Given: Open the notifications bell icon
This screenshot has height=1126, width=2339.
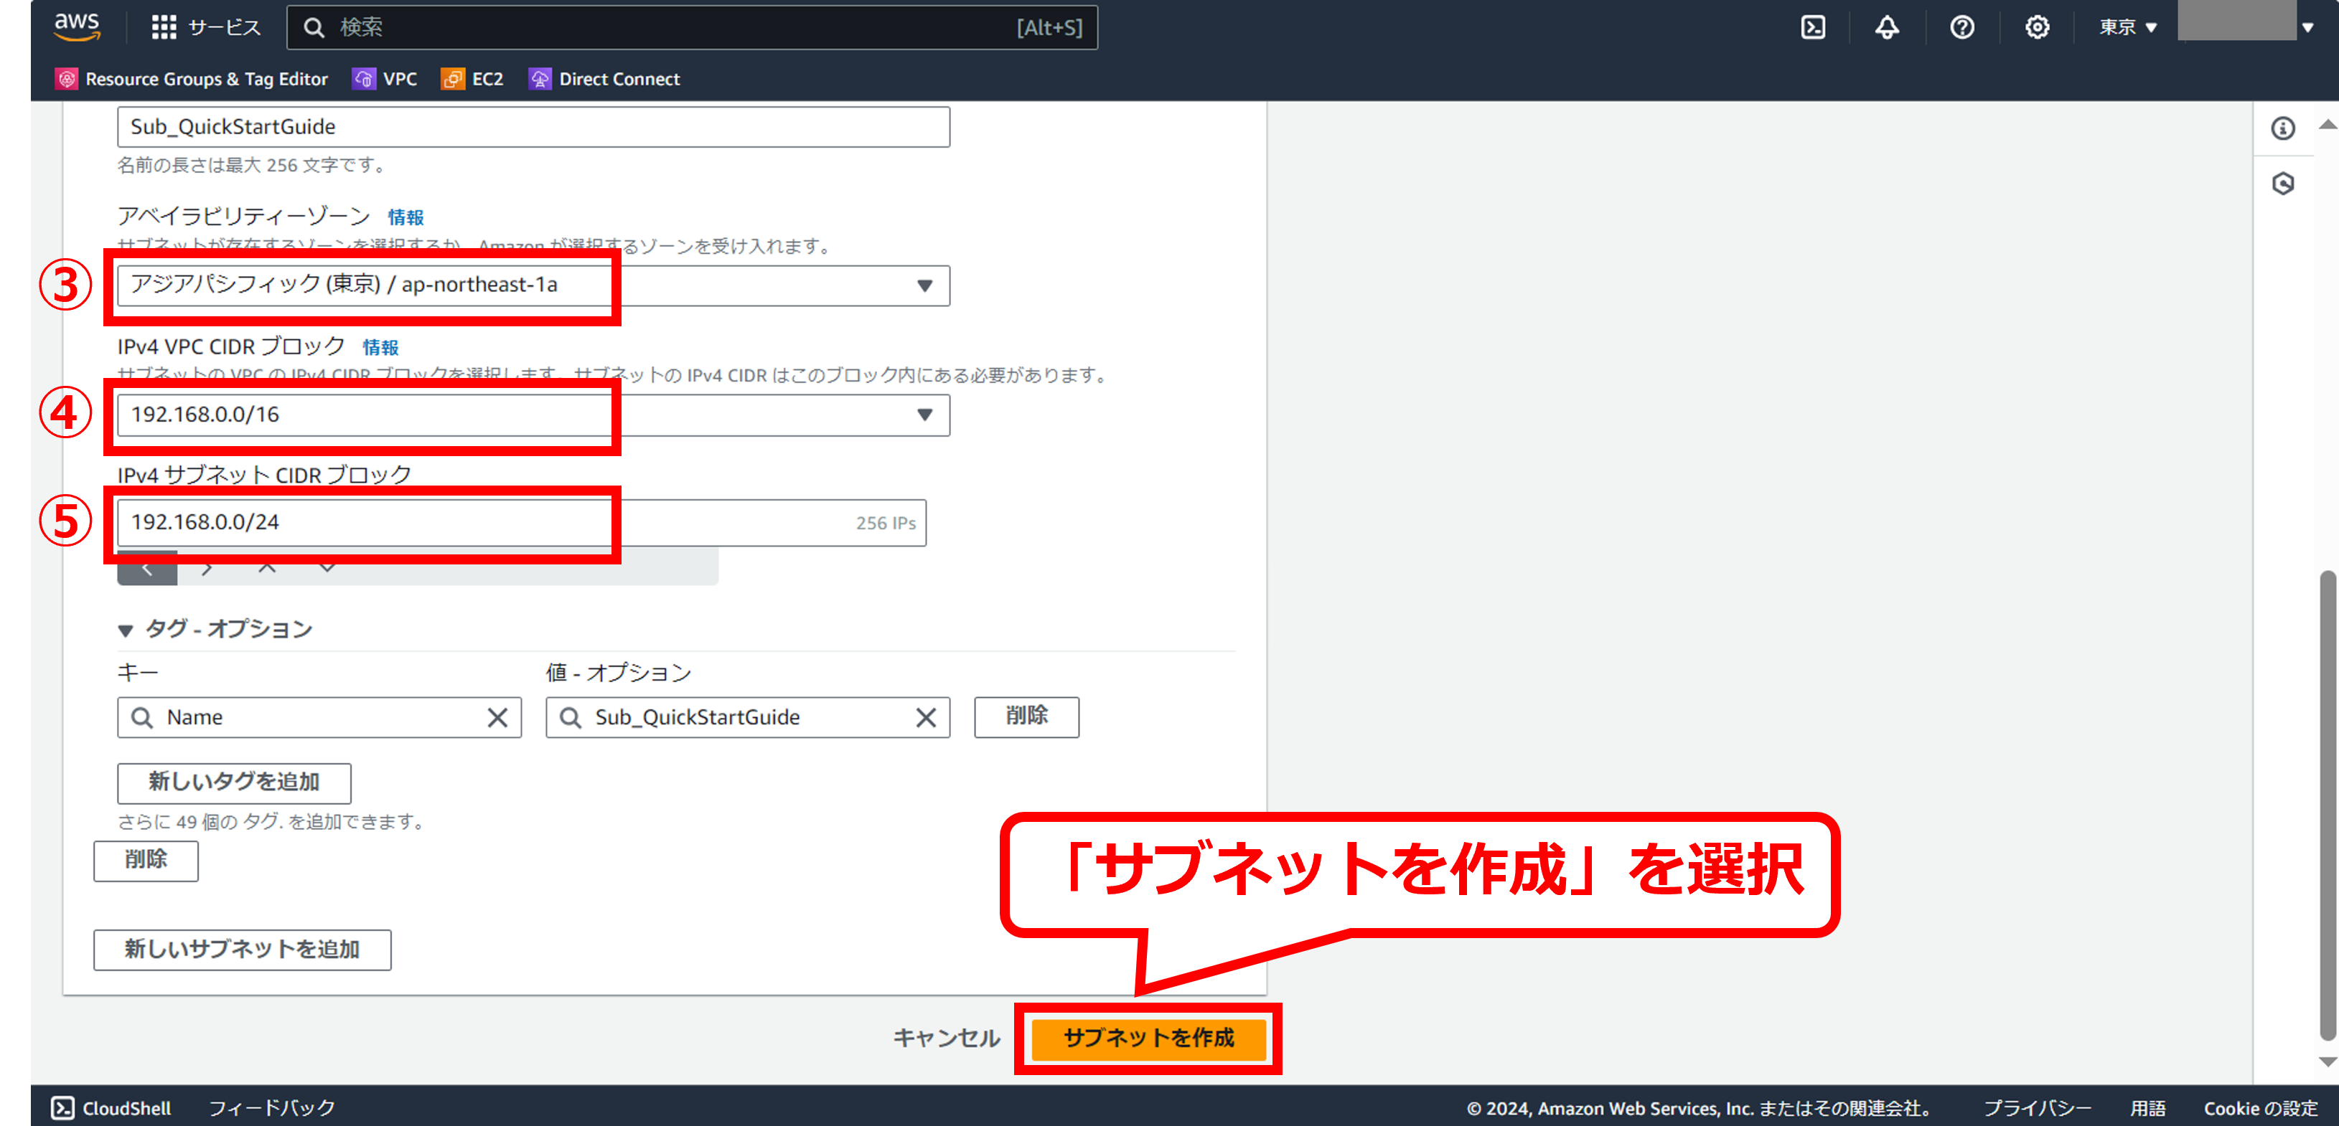Looking at the screenshot, I should (x=1887, y=27).
